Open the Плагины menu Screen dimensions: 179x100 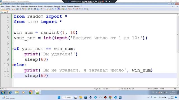coord(70,6)
